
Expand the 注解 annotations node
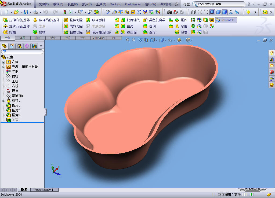pos(3,62)
